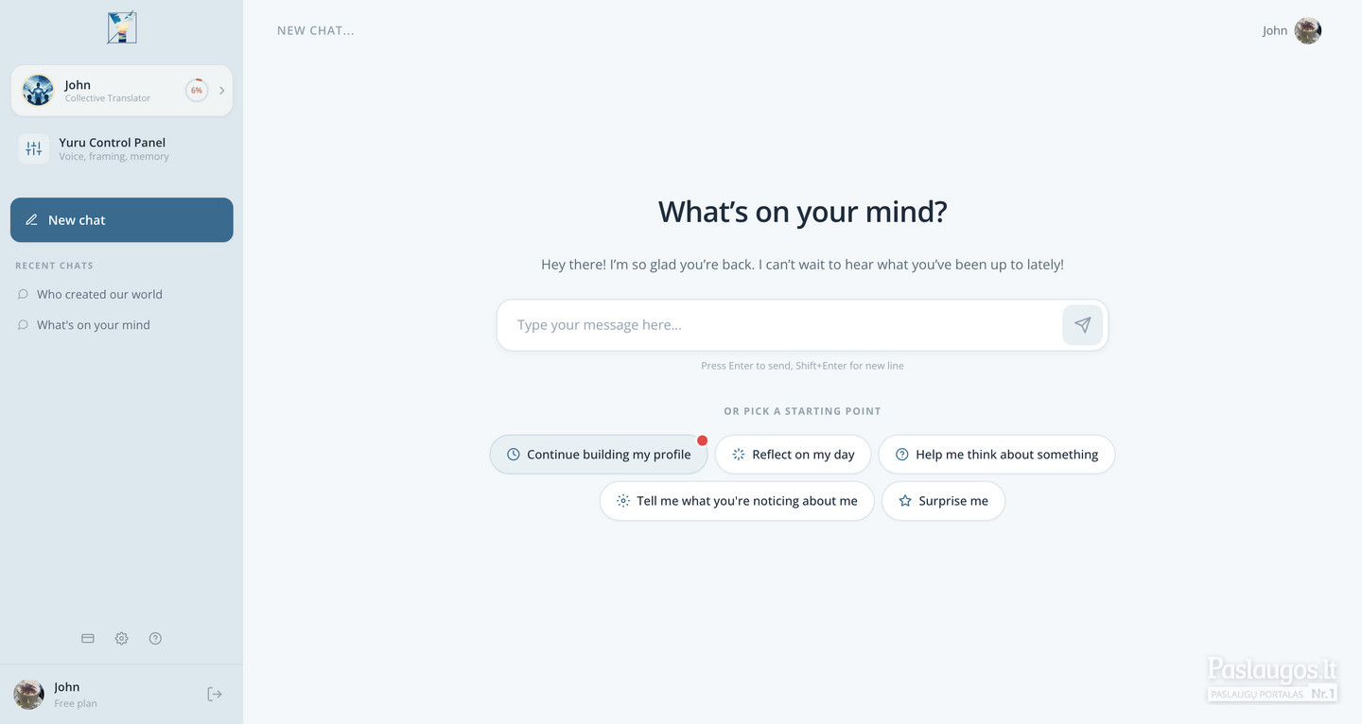
Task: Click the profile avatar in the John card
Action: [x=38, y=91]
